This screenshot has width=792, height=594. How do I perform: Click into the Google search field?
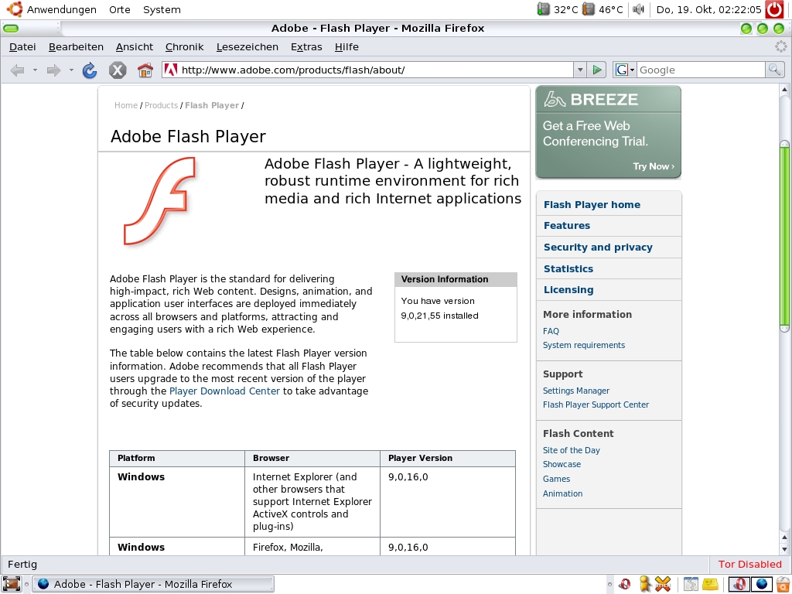pos(700,70)
